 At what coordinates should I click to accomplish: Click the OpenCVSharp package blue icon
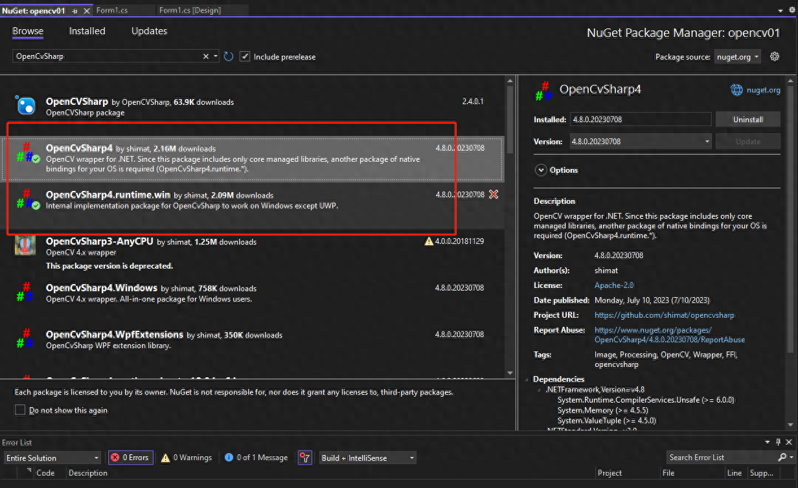26,105
